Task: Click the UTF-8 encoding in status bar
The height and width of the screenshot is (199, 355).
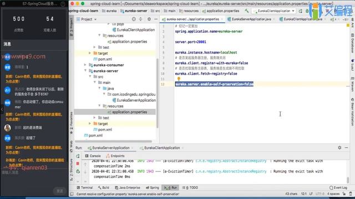Action: tap(319, 194)
